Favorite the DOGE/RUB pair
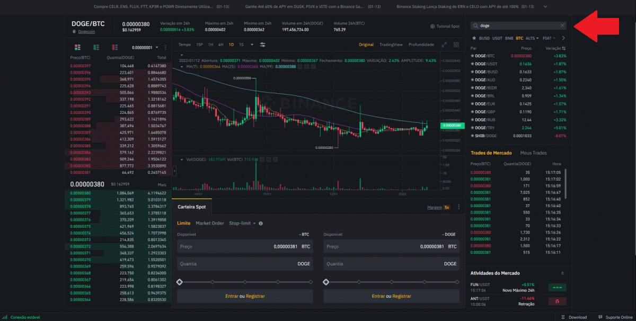The image size is (636, 321). 472,120
